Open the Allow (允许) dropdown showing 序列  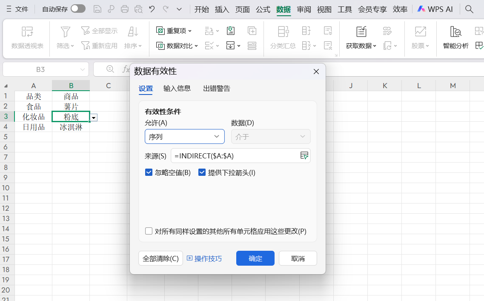pyautogui.click(x=184, y=137)
